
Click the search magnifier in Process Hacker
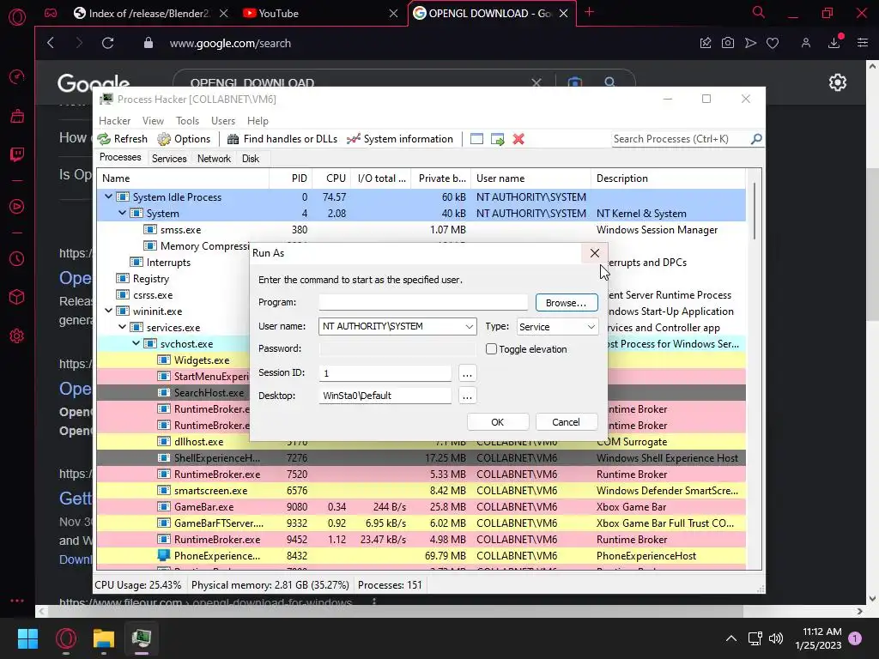pyautogui.click(x=756, y=139)
